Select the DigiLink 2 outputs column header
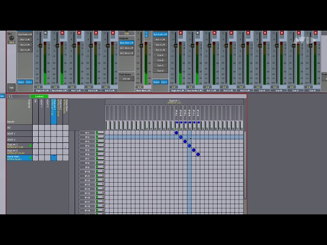Viewport: 327px width, 245px height. click(x=60, y=112)
